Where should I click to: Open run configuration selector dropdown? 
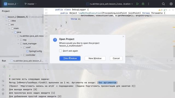coord(132,4)
